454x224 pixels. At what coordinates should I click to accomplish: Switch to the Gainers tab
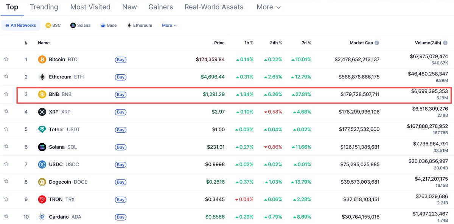click(x=161, y=7)
